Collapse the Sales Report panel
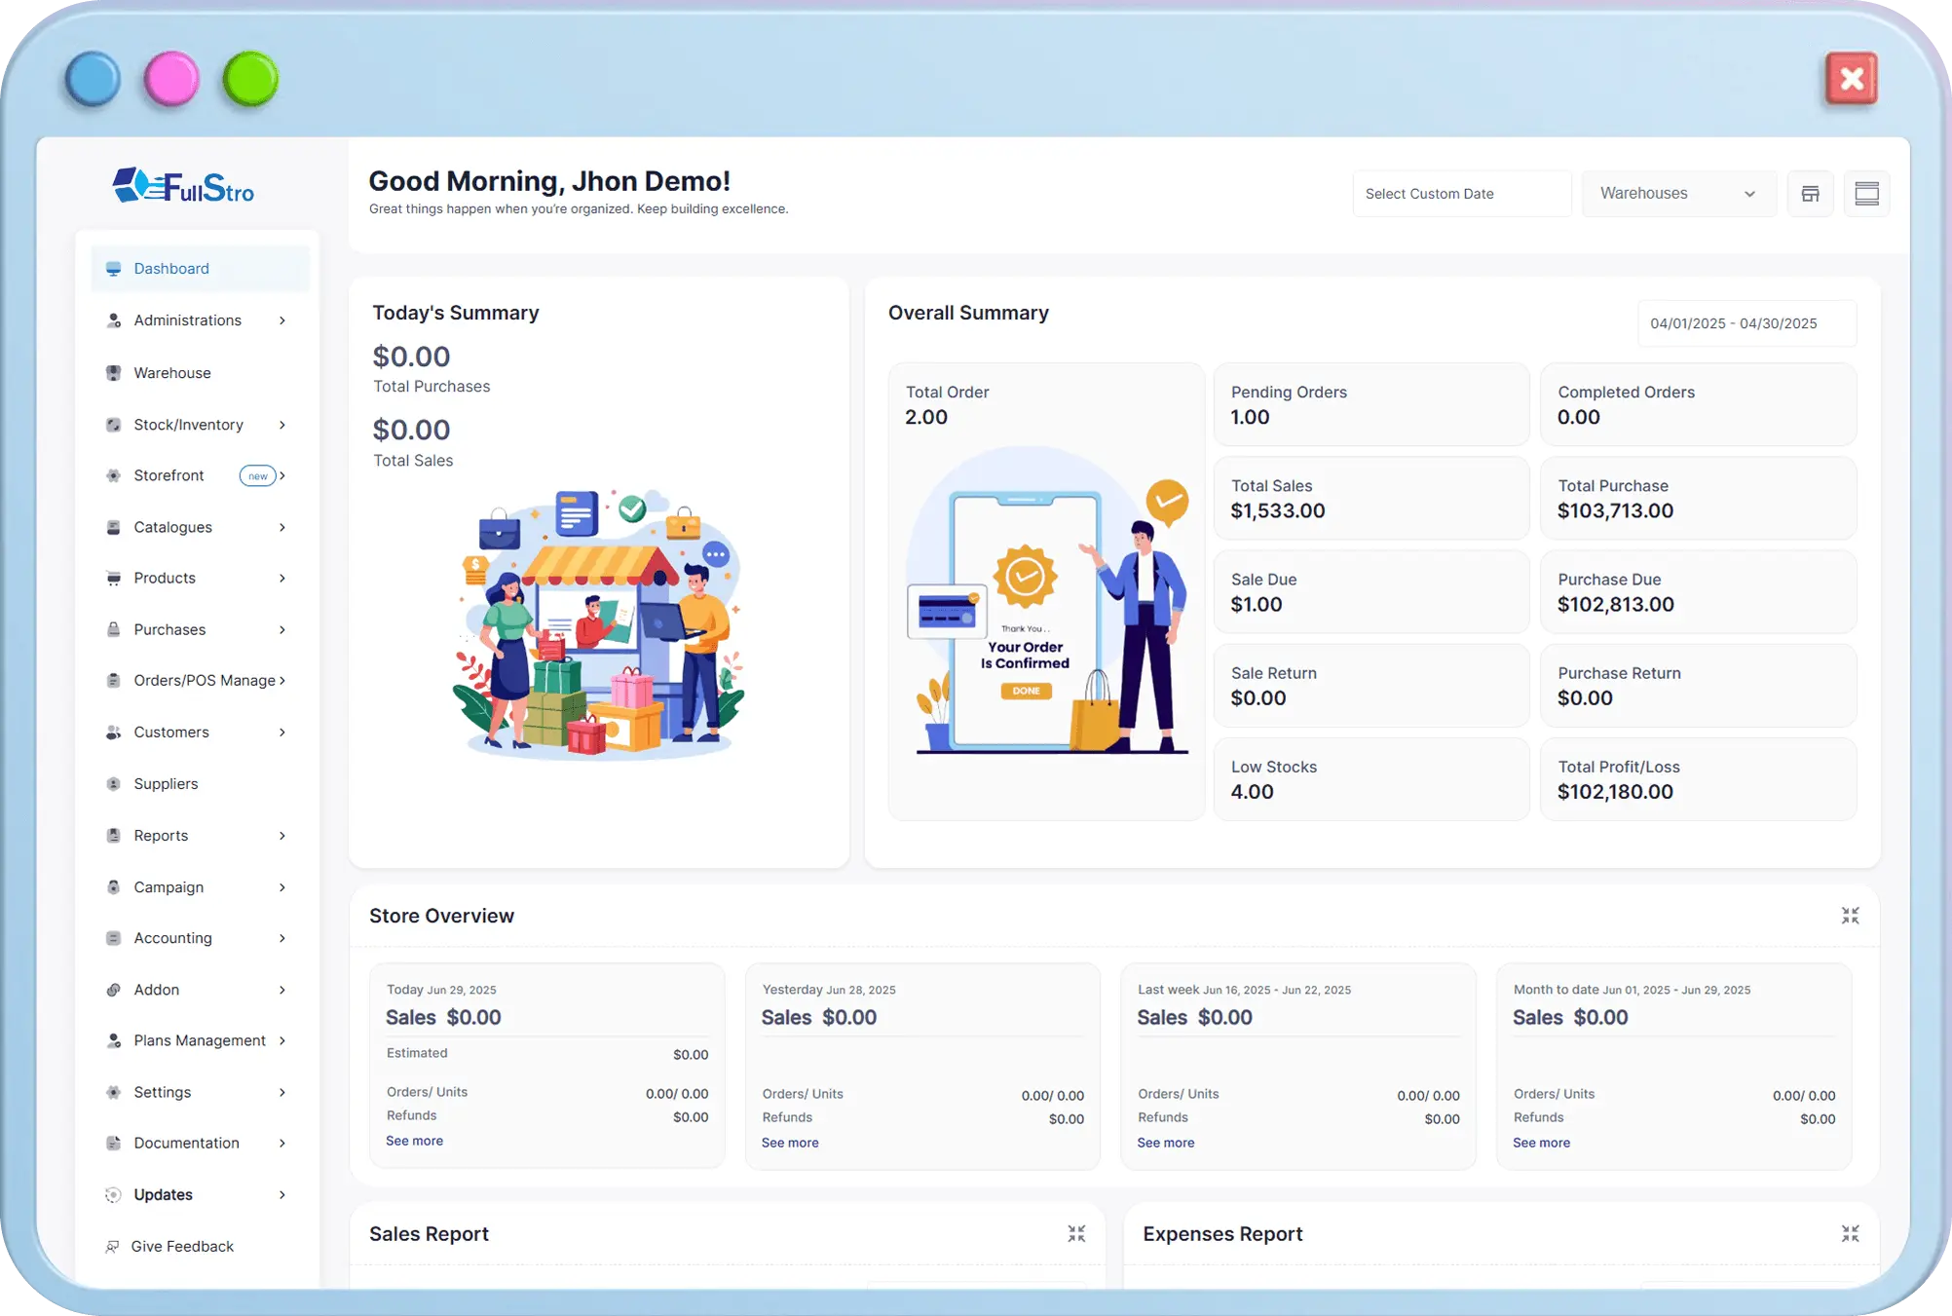This screenshot has width=1952, height=1316. [1076, 1234]
